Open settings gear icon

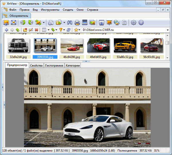click(133, 22)
